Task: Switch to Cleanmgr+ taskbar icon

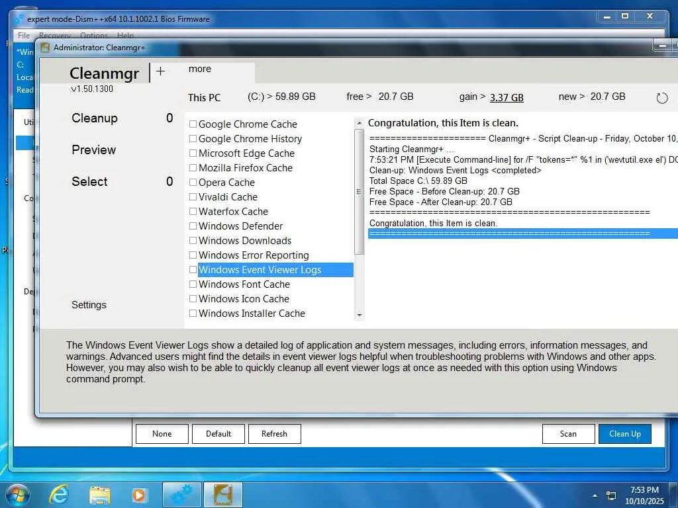Action: pos(223,495)
